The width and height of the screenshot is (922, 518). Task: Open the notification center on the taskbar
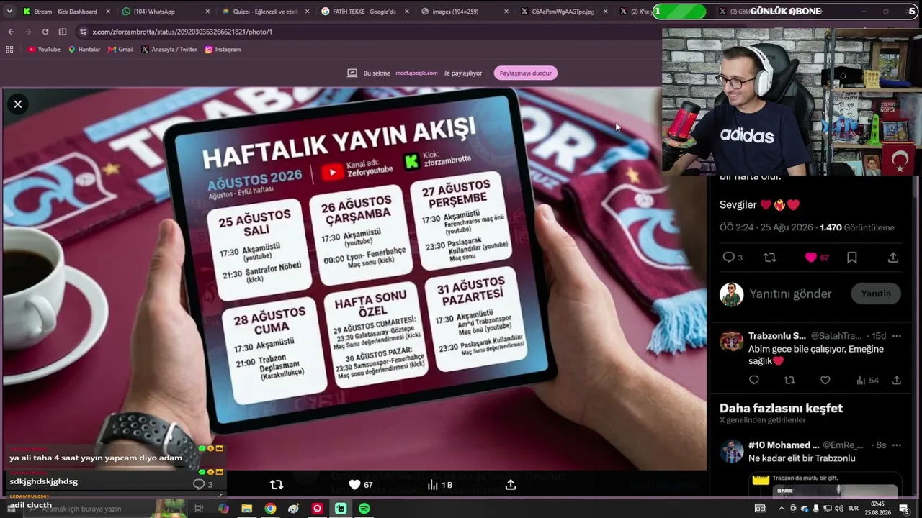pos(903,509)
